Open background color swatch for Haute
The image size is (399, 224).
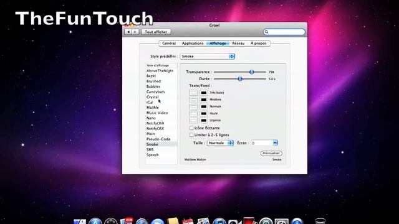[x=204, y=113]
